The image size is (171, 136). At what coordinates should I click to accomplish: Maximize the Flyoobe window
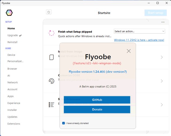[157, 3]
